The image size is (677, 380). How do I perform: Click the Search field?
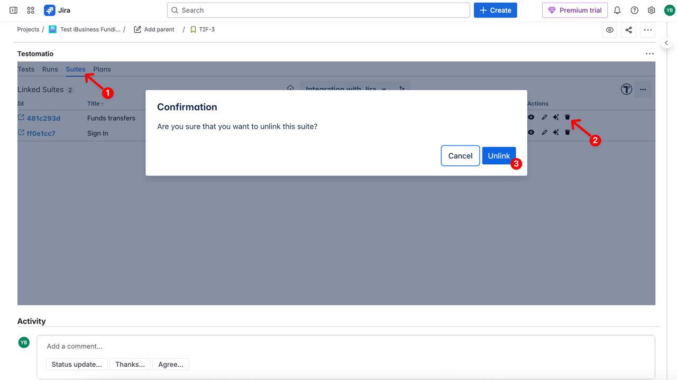(317, 10)
